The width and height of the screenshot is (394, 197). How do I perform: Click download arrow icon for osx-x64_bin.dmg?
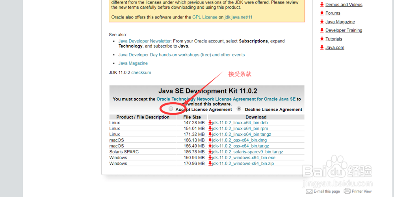click(210, 140)
